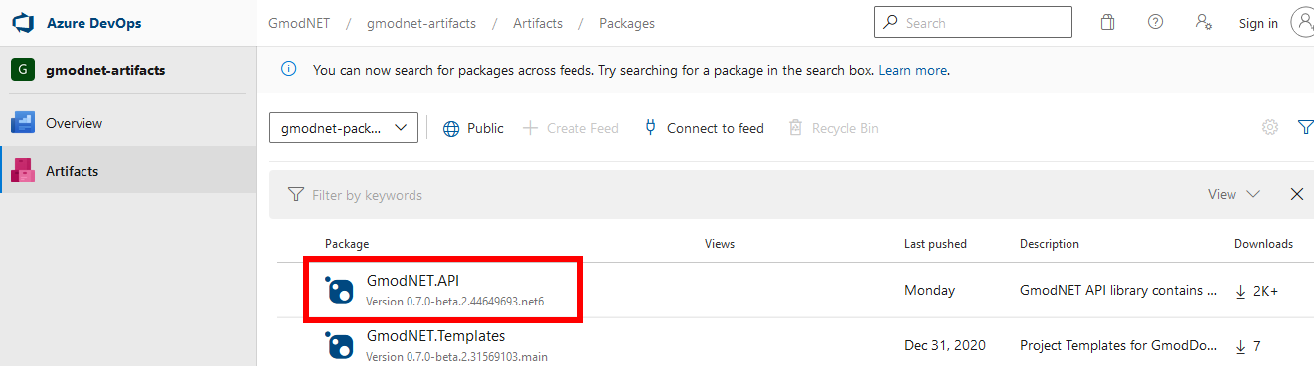This screenshot has width=1314, height=366.
Task: Click the GmodNET.Templates package icon
Action: [x=340, y=345]
